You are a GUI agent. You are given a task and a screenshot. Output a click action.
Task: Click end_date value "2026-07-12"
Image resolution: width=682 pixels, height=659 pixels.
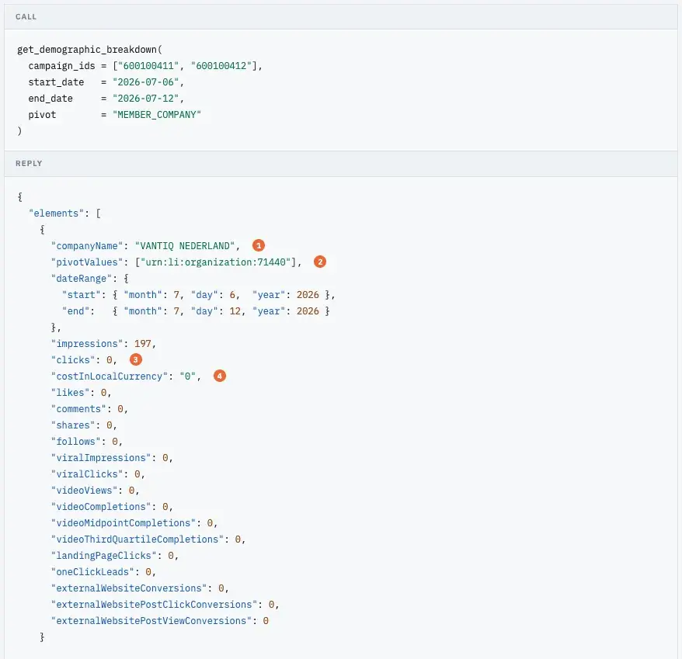pos(146,99)
